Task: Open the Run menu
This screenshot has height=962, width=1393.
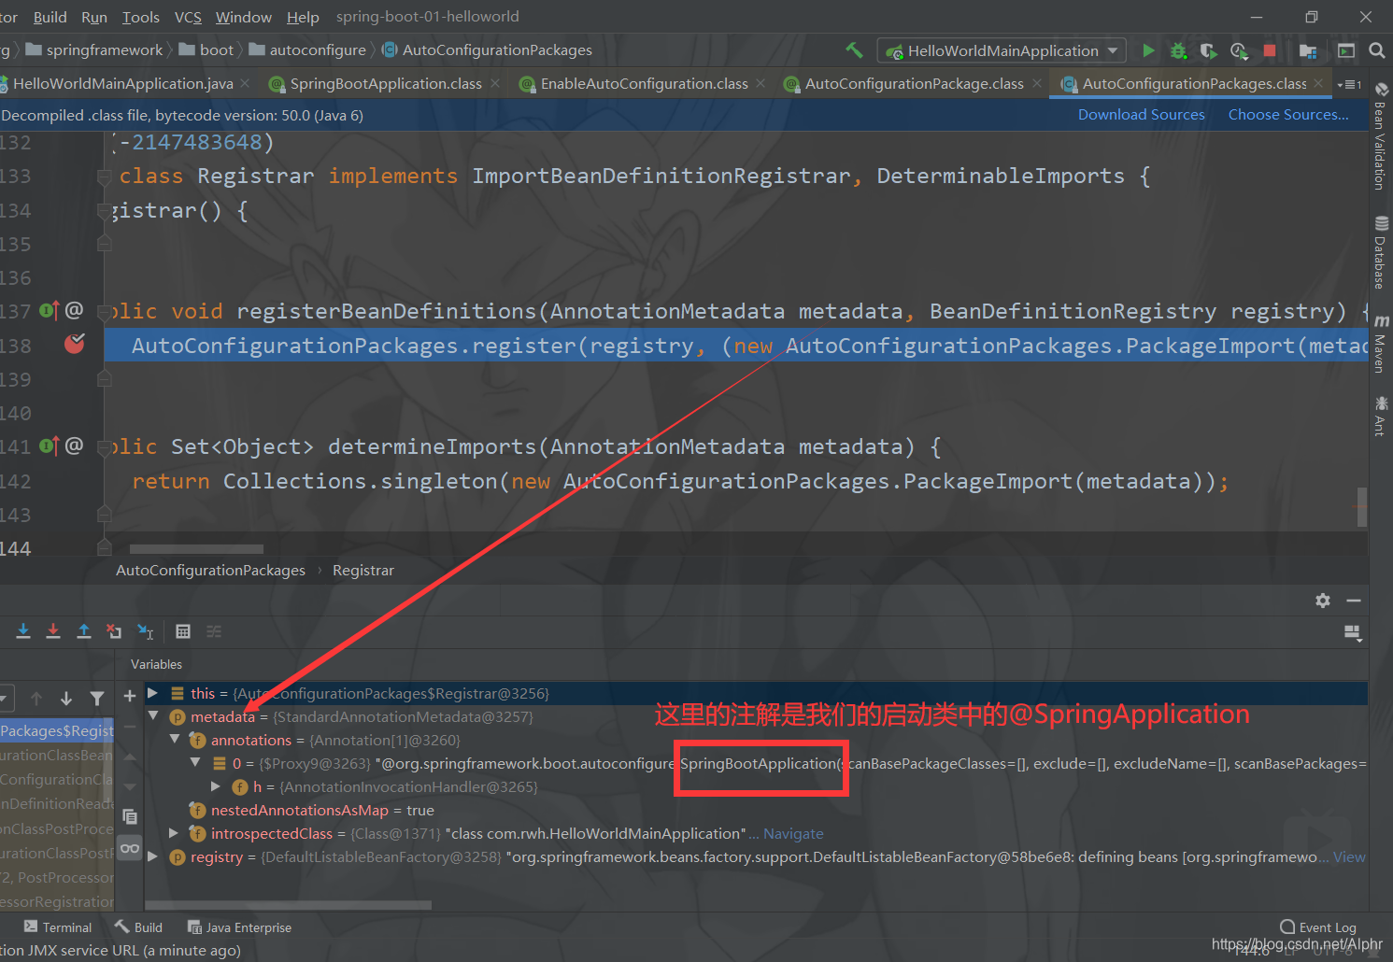Action: pyautogui.click(x=94, y=17)
